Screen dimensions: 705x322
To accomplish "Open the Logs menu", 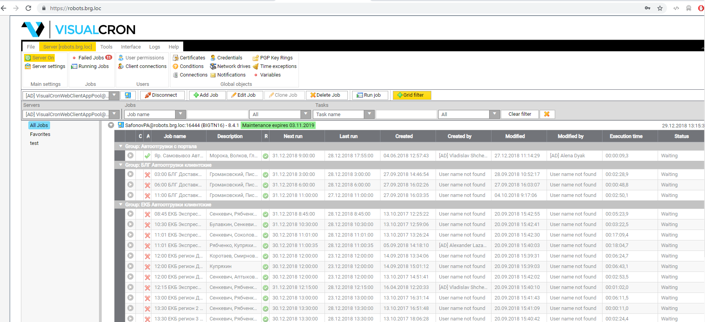I will (x=155, y=47).
